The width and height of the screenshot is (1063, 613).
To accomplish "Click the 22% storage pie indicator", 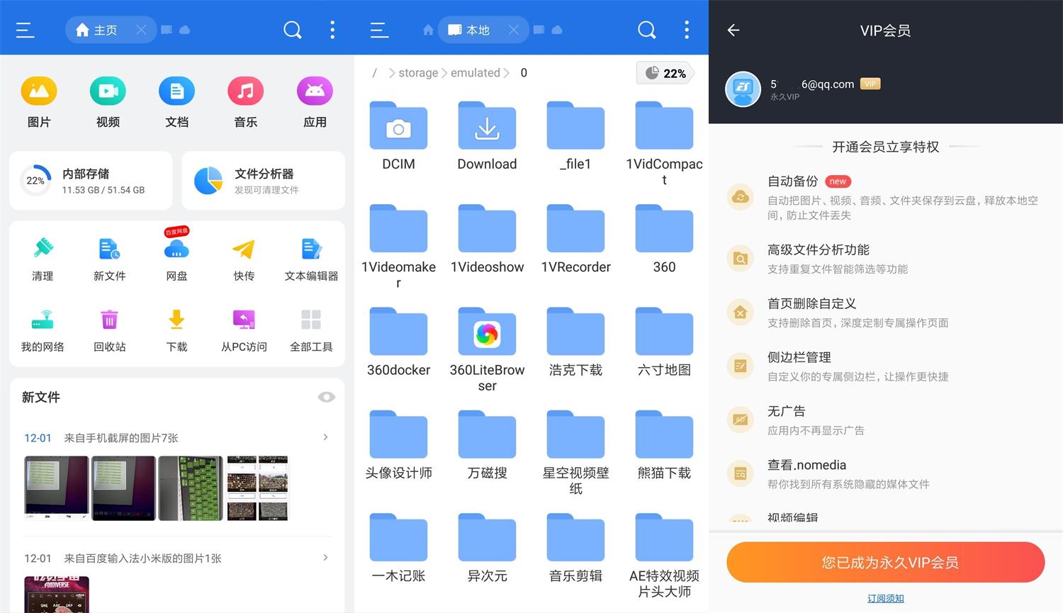I will tap(665, 72).
